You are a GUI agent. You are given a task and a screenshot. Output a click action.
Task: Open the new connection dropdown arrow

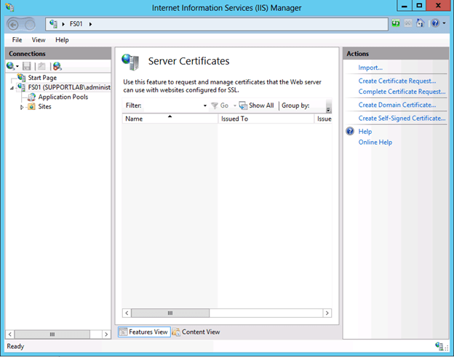[17, 67]
